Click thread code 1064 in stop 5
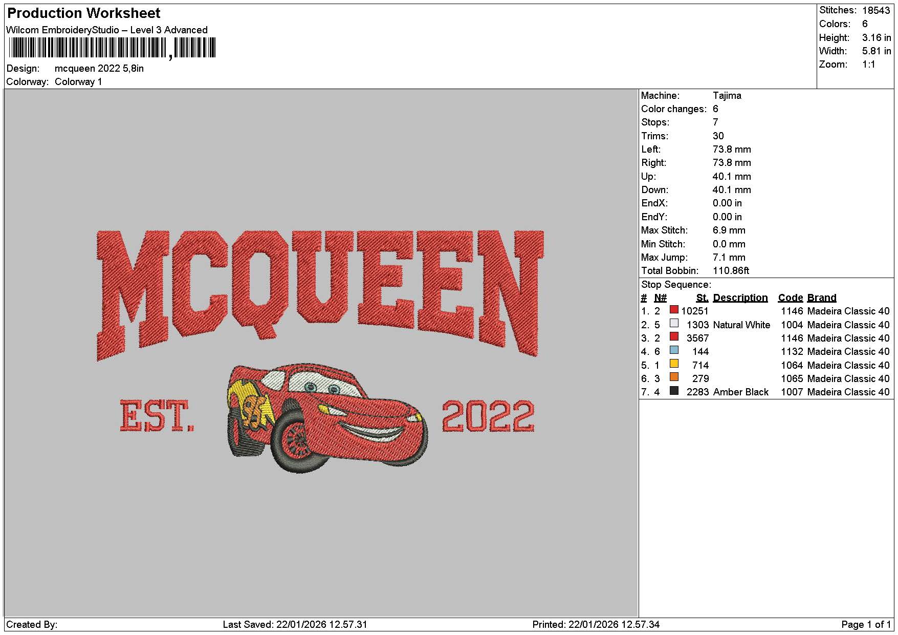The width and height of the screenshot is (898, 635). (792, 366)
